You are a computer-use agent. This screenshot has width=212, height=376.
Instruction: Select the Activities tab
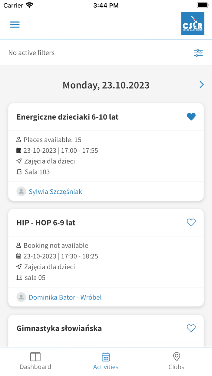coord(106,361)
